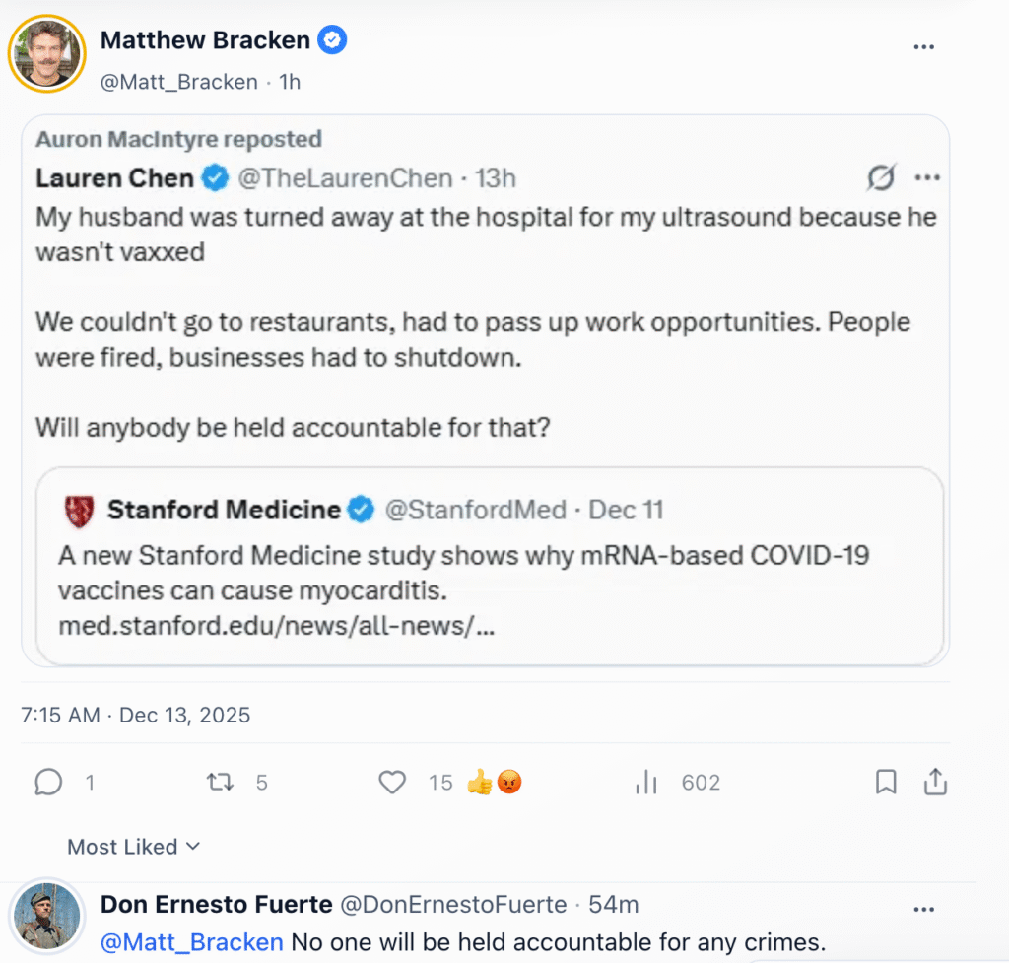Screen dimensions: 1009x963
Task: Like the post with the heart icon
Action: (x=393, y=783)
